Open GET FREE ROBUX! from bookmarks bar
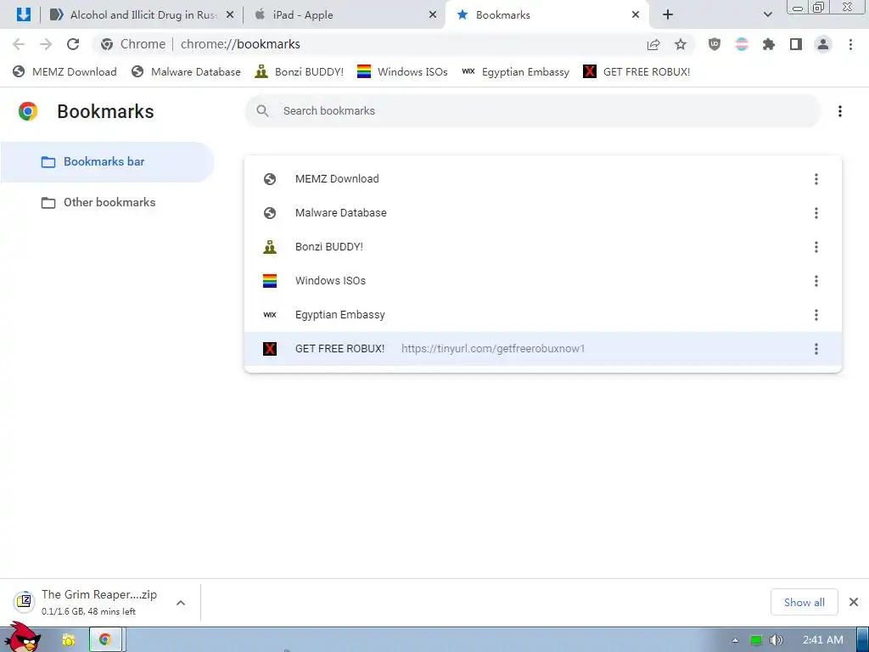869x652 pixels. pos(636,72)
